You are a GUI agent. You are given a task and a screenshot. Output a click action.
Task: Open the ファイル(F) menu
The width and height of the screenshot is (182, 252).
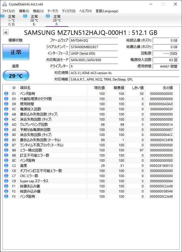pyautogui.click(x=9, y=11)
